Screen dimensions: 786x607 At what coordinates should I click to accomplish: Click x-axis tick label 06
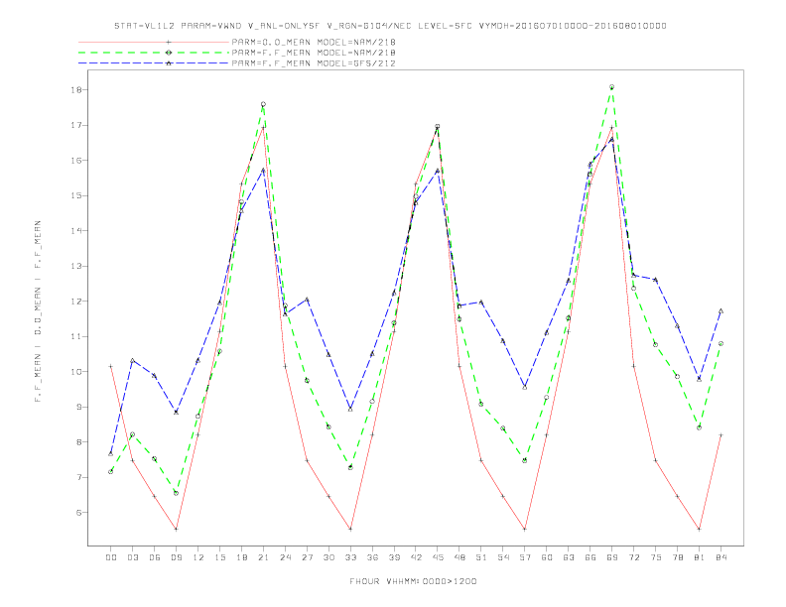[x=155, y=557]
